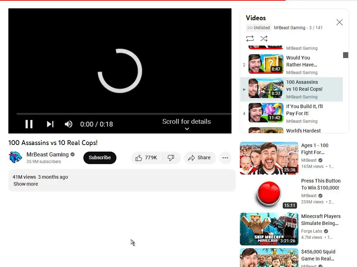Click the 0:00 / 0:18 time display
Screen dimensions: 357x267
(x=97, y=124)
